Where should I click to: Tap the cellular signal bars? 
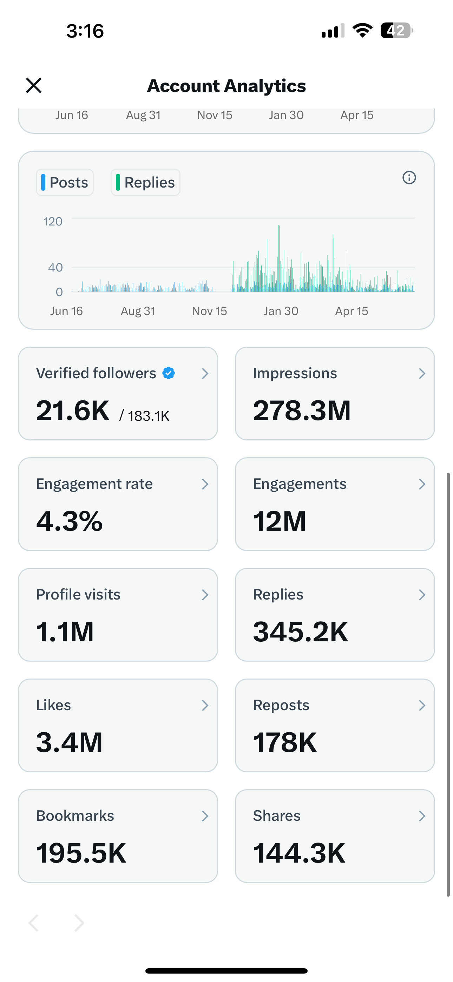(333, 31)
